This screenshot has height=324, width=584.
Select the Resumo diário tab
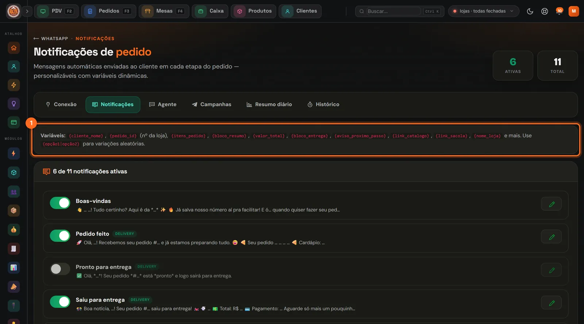269,105
